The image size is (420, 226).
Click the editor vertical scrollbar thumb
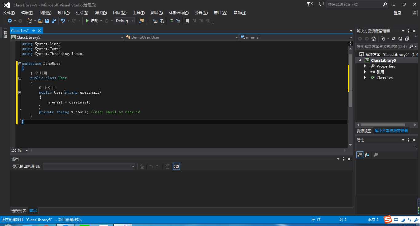(x=350, y=80)
